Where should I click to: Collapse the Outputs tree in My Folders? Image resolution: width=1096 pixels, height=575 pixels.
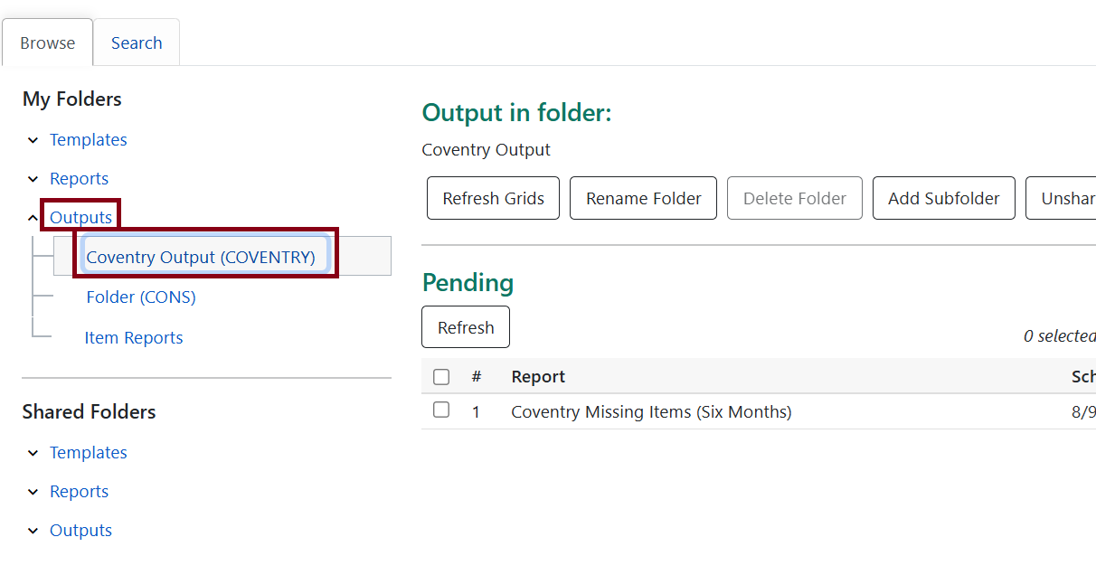pos(33,217)
